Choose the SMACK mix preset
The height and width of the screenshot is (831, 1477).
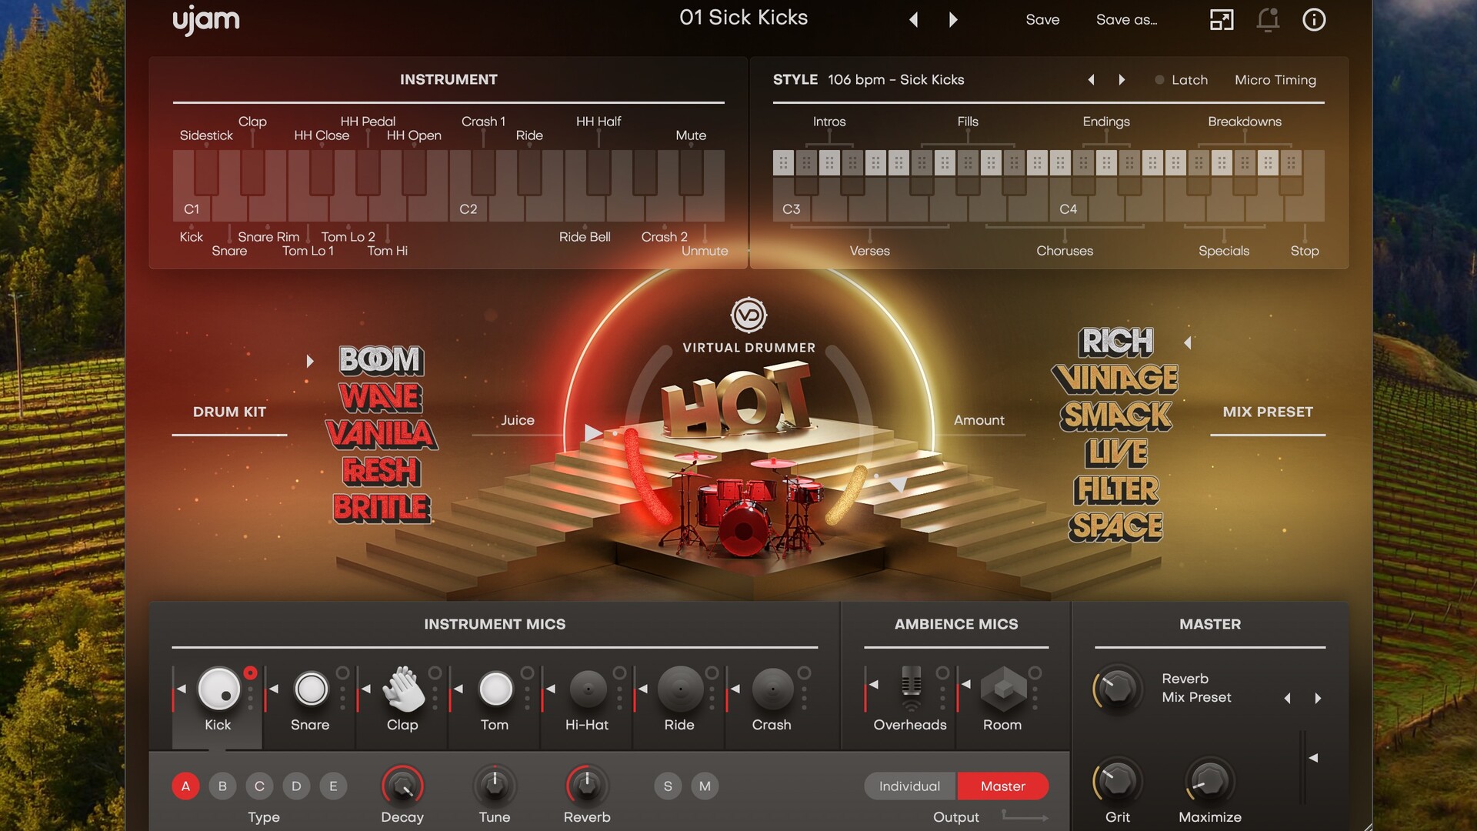pos(1116,415)
